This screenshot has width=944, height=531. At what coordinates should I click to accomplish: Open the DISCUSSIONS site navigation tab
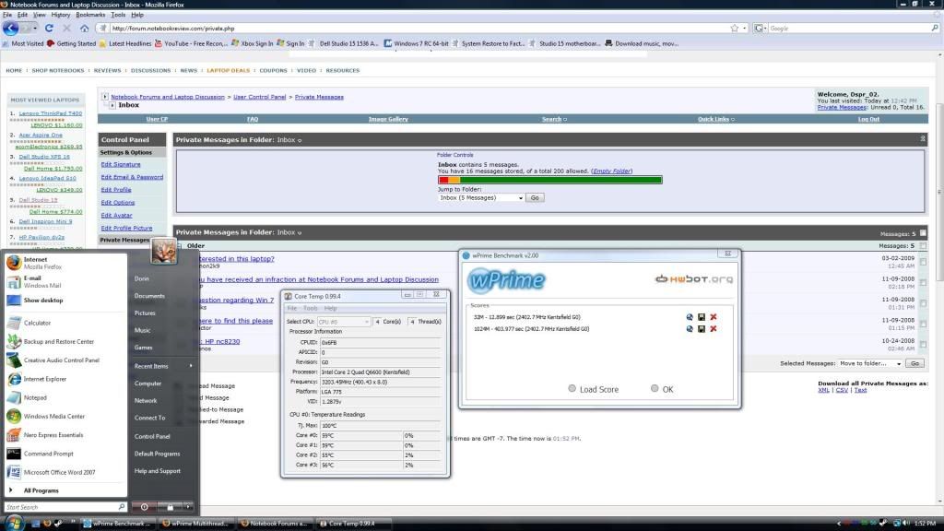[x=150, y=70]
